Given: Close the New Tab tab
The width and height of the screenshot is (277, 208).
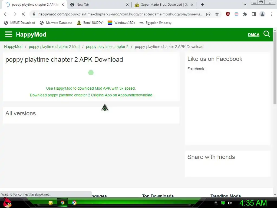Looking at the screenshot, I should (x=127, y=5).
